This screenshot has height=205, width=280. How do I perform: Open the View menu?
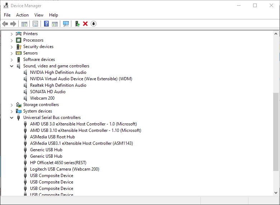39,15
